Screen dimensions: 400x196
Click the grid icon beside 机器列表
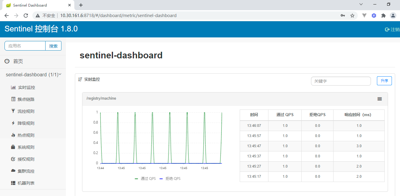(x=13, y=183)
